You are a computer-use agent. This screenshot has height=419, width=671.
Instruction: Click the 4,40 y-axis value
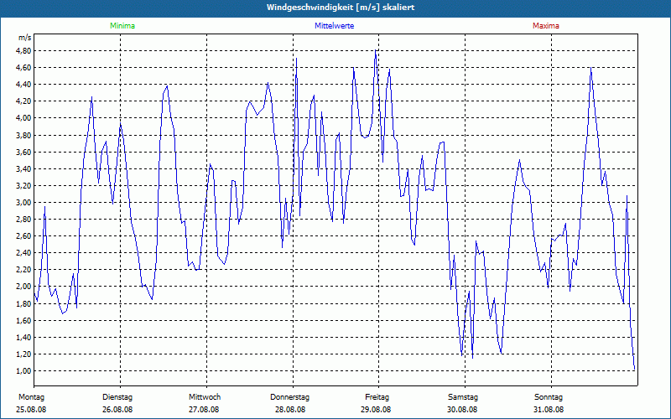(x=25, y=85)
